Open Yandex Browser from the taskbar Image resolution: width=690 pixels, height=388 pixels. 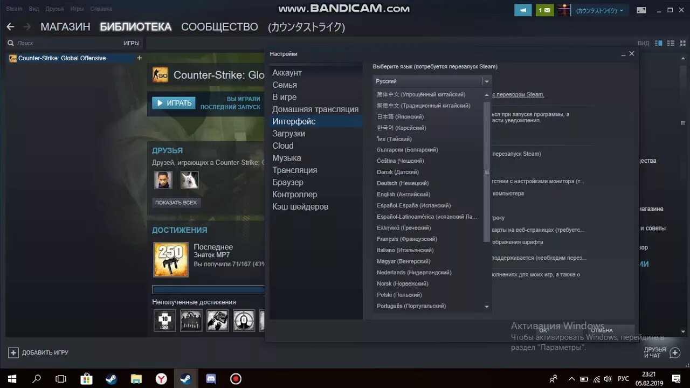[161, 379]
